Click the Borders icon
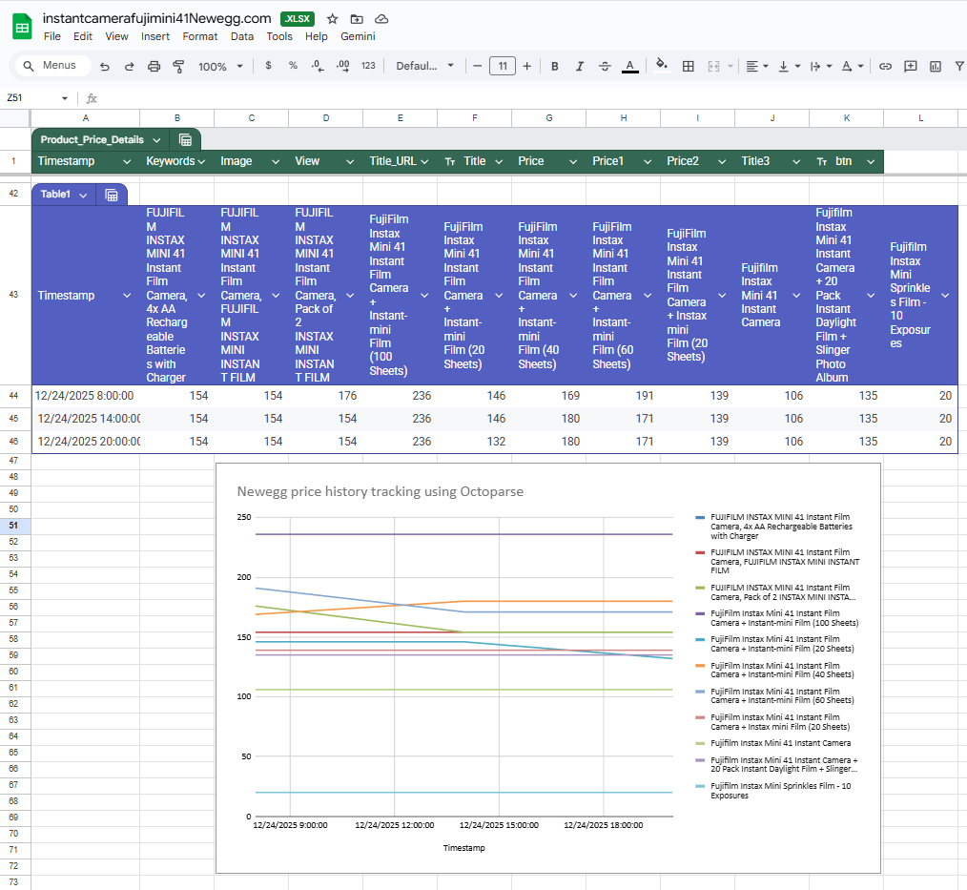 click(689, 67)
